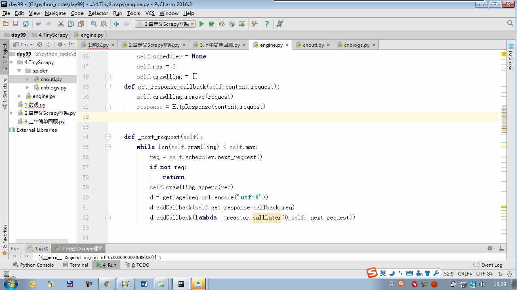517x290 pixels.
Task: Collapse the 4.TinyScrapy folder
Action: coord(11,62)
